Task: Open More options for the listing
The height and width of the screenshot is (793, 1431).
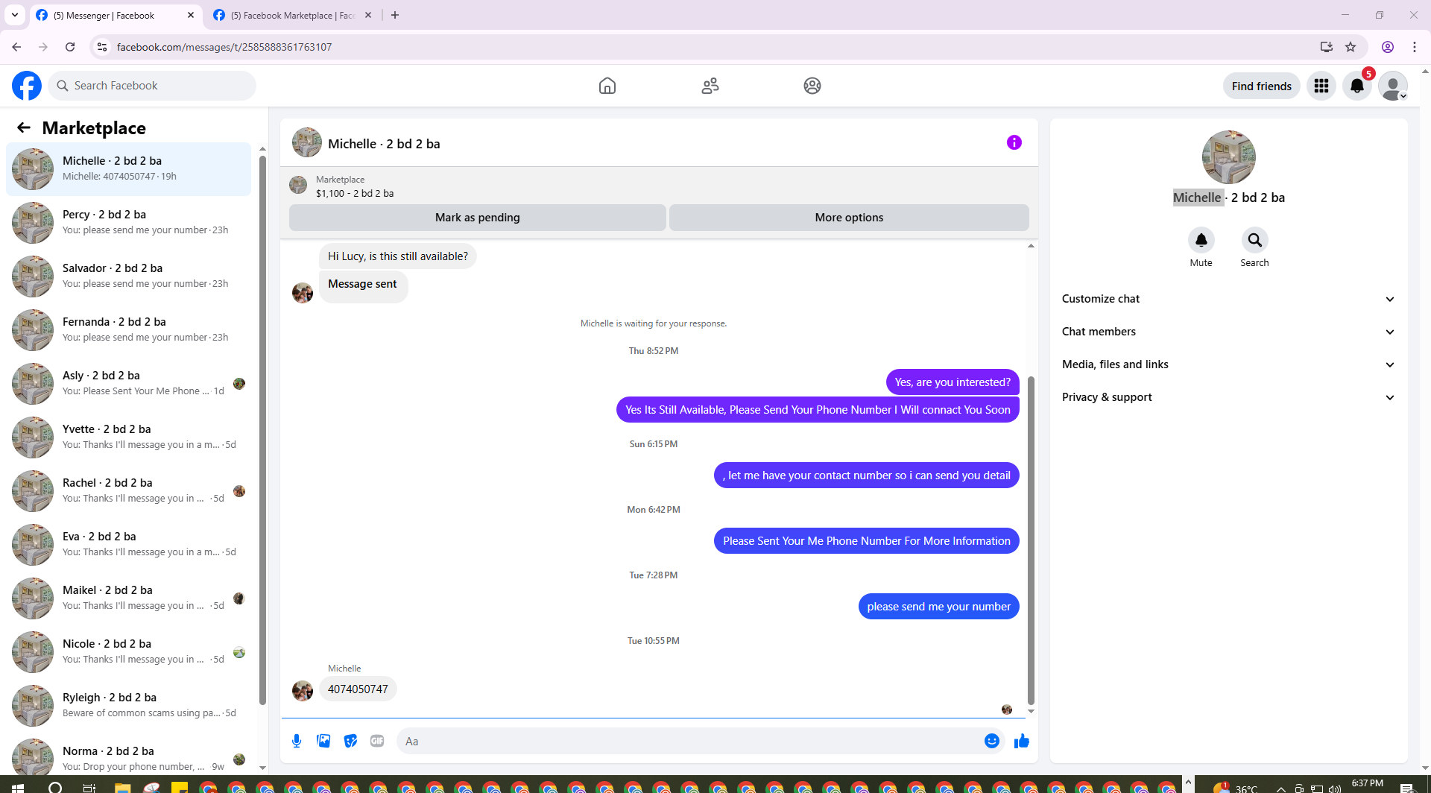Action: 849,218
